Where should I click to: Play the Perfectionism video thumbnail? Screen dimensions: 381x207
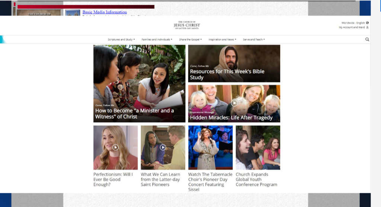(x=115, y=147)
